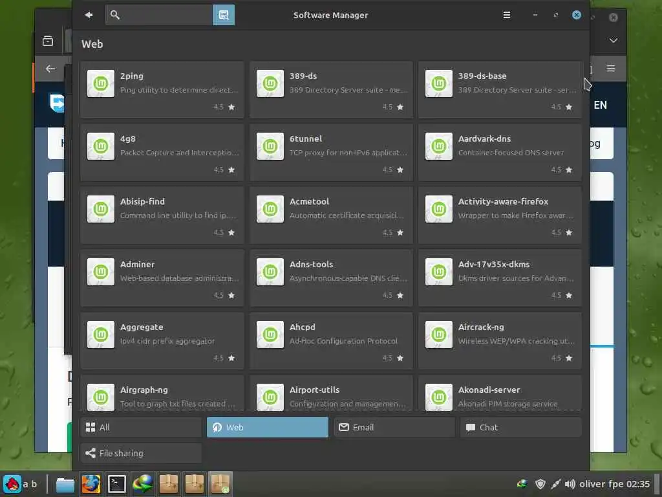Screen dimensions: 662x497
Task: Click the Adminer package icon
Action: point(101,272)
